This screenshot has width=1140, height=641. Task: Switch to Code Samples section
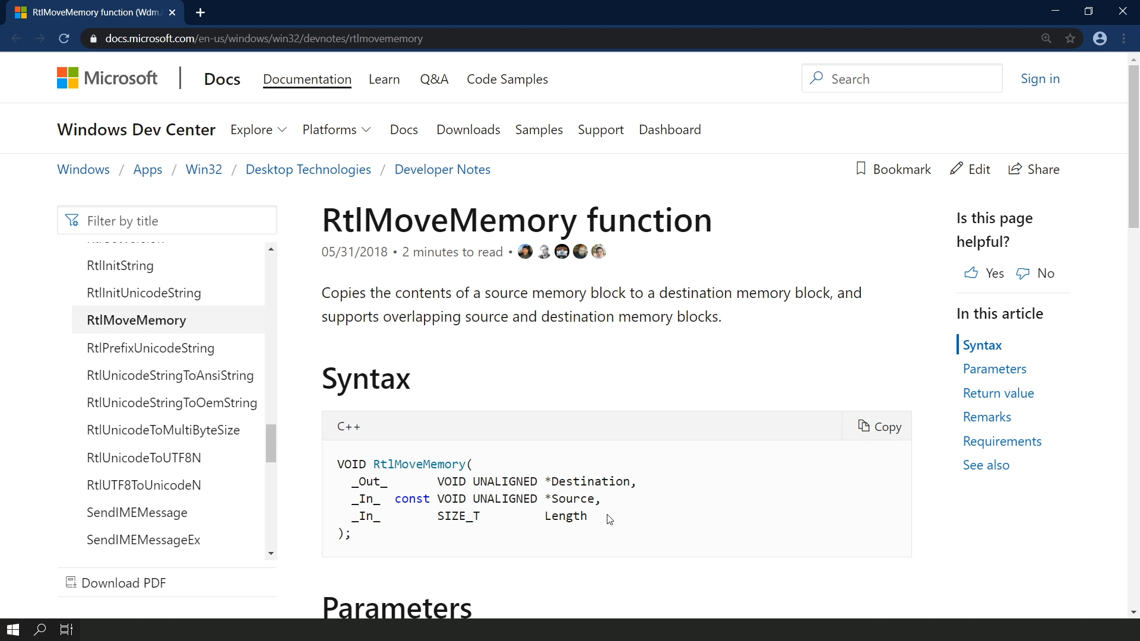(x=507, y=79)
